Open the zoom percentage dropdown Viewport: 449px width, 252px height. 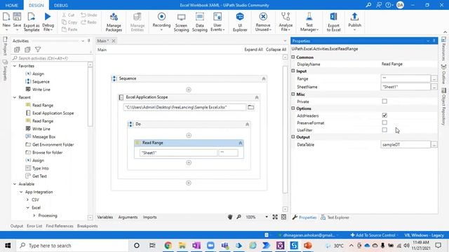click(x=267, y=217)
